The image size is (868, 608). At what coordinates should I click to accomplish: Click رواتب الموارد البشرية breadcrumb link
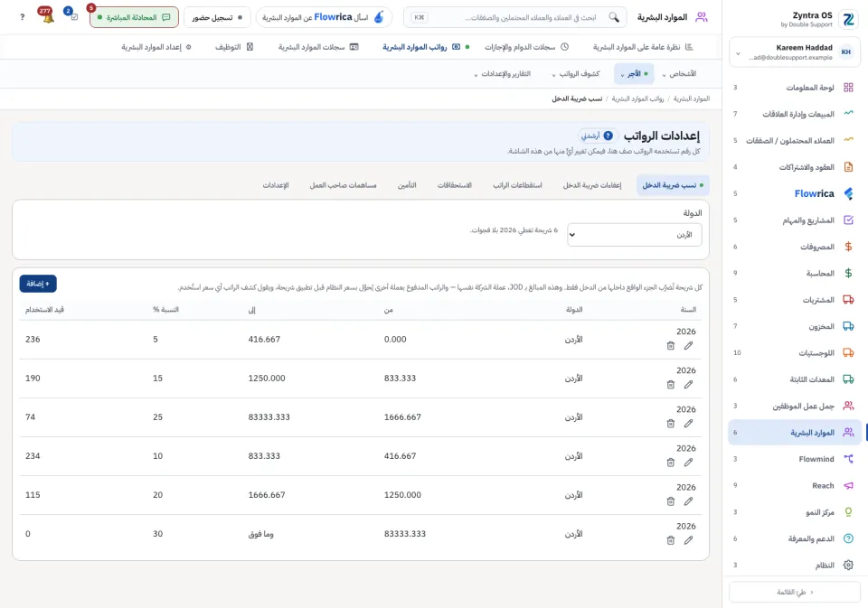[x=637, y=99]
